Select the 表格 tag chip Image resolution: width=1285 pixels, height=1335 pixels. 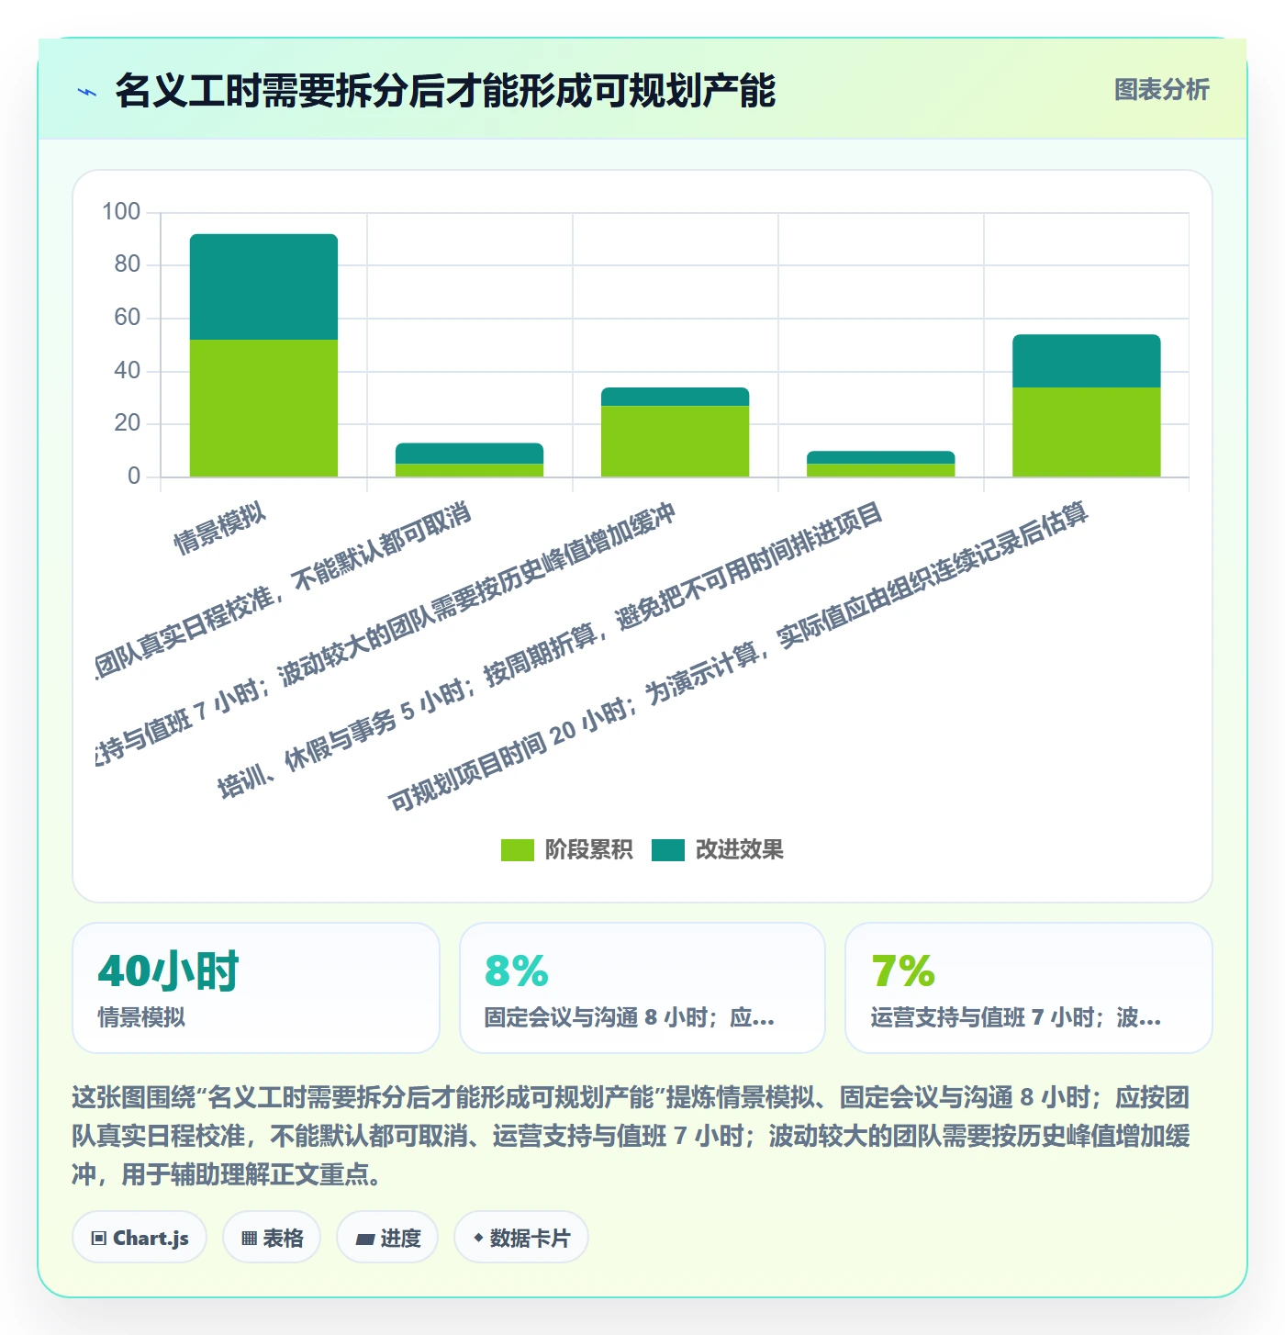tap(272, 1238)
